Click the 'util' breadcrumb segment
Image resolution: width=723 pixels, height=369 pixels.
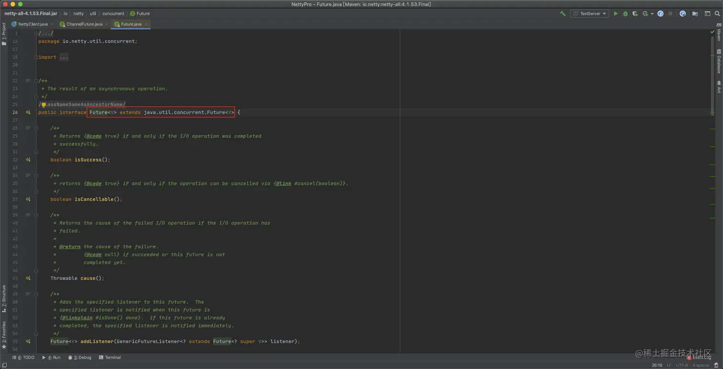[93, 13]
